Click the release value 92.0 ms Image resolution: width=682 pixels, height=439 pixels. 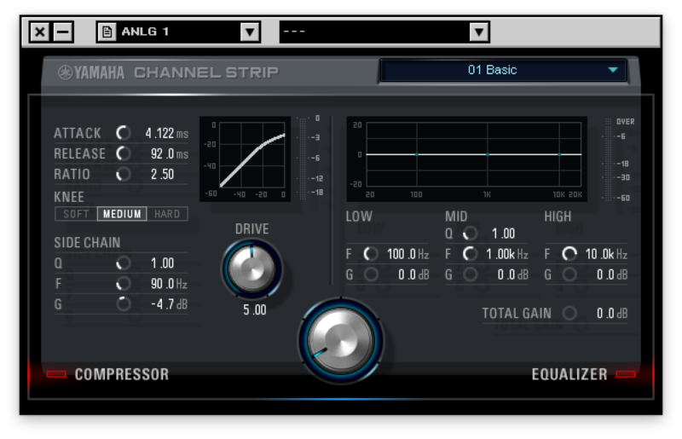170,153
